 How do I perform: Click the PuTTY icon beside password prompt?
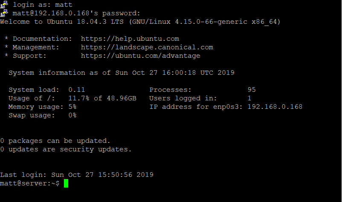(x=4, y=13)
